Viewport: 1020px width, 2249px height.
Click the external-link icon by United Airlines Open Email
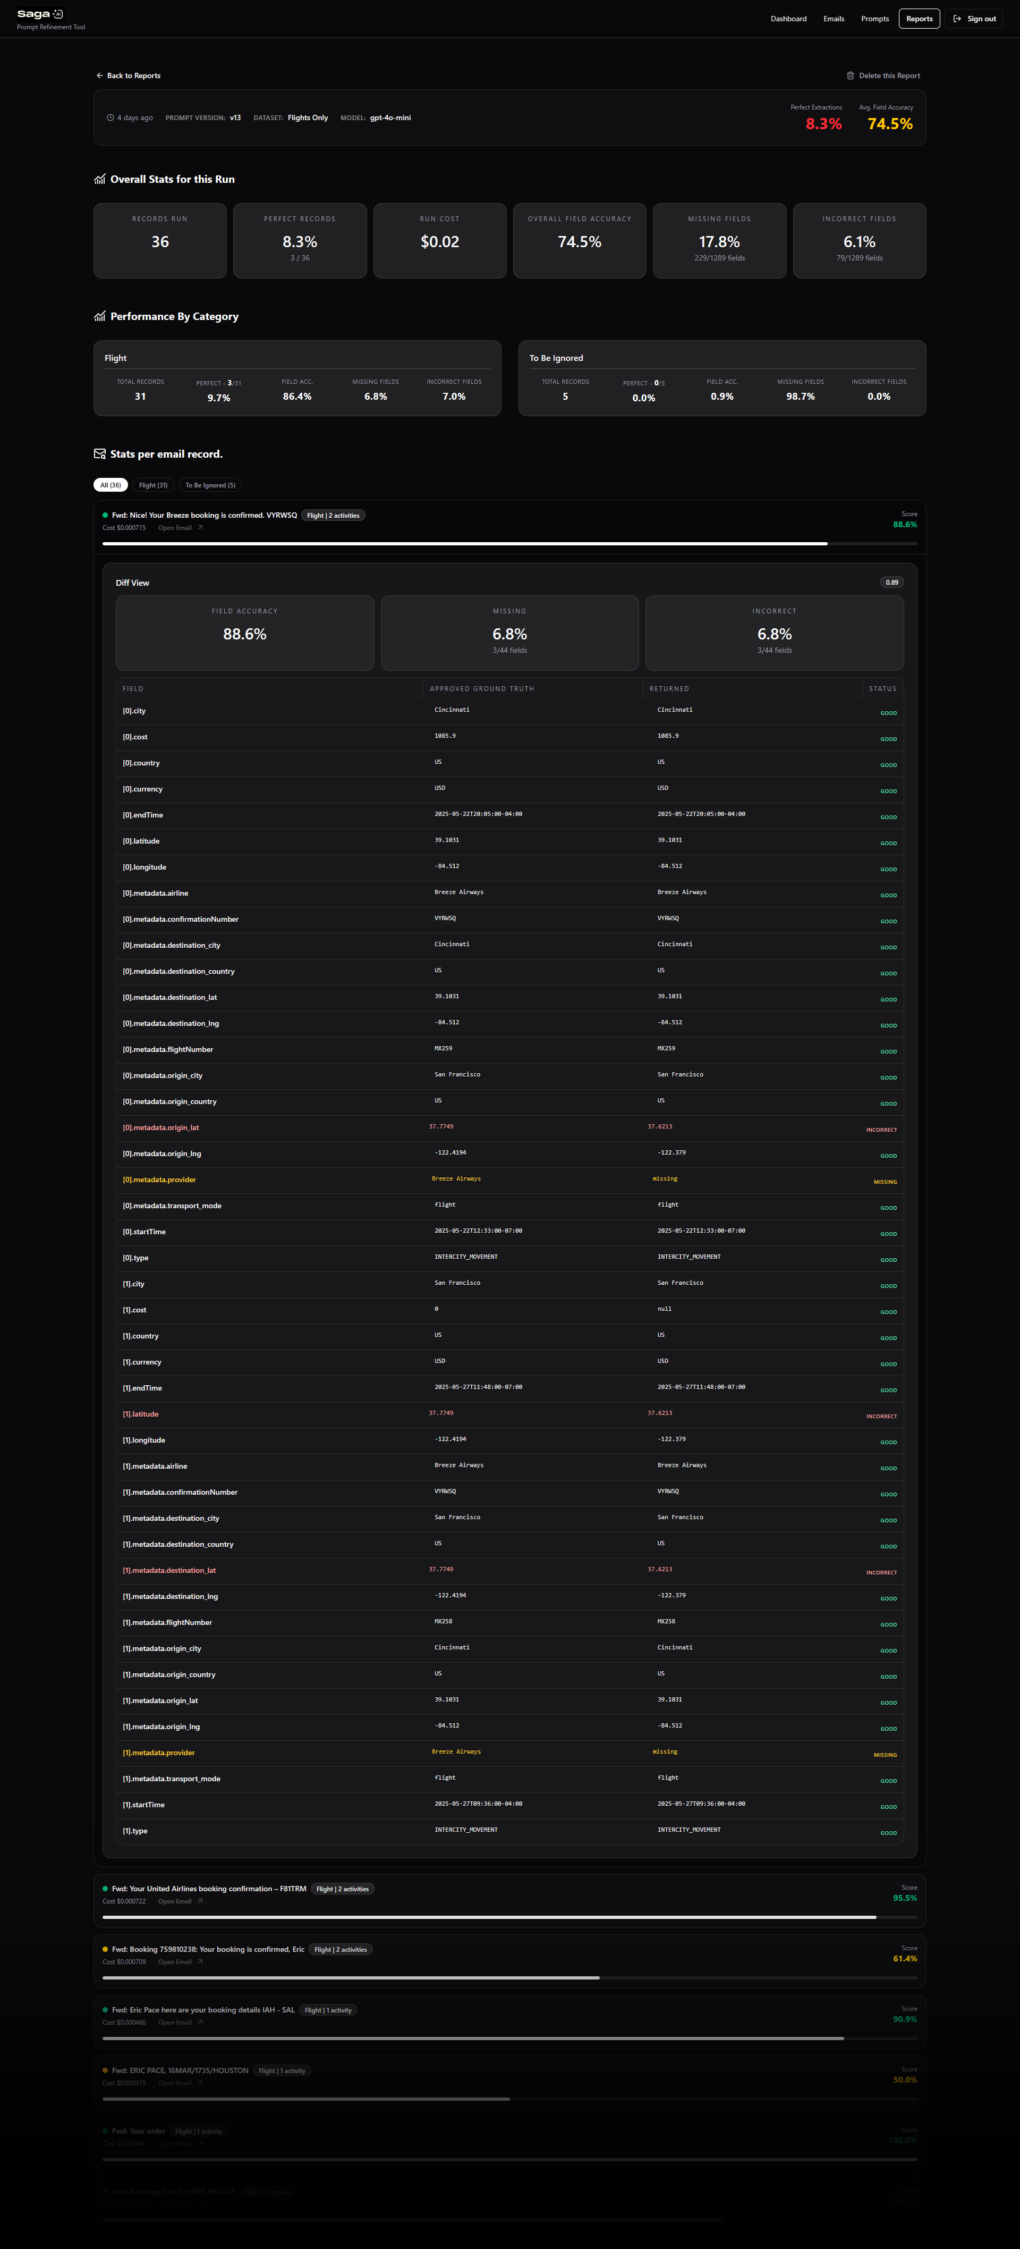point(200,1901)
